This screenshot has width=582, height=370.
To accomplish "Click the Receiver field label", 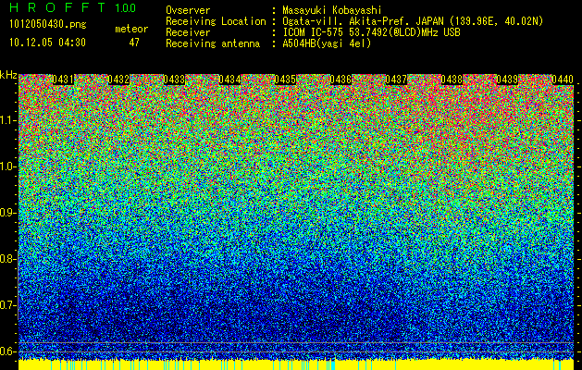I will [x=188, y=32].
